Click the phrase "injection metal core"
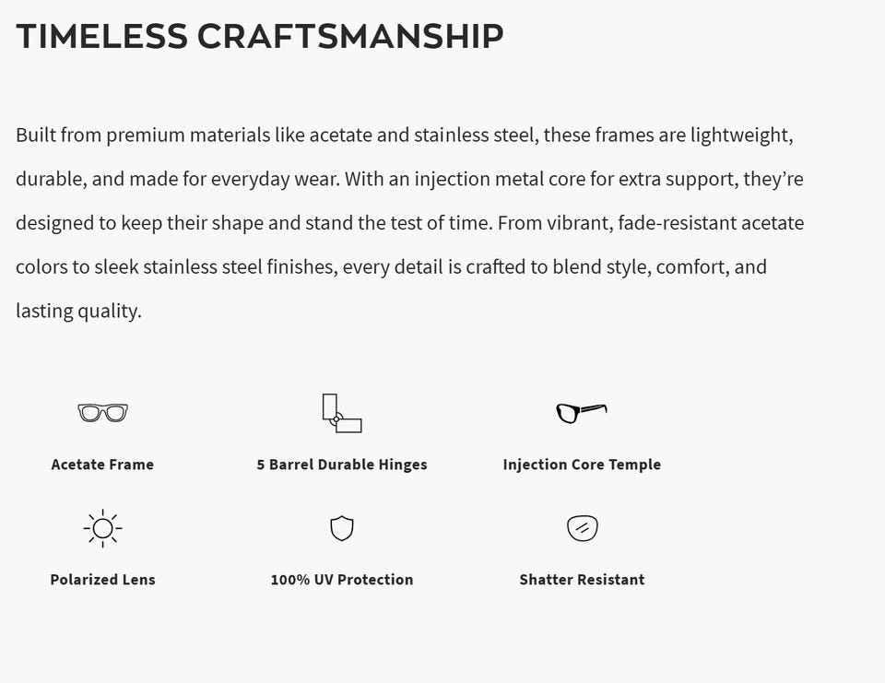Screen dimensions: 885x683 (x=500, y=179)
